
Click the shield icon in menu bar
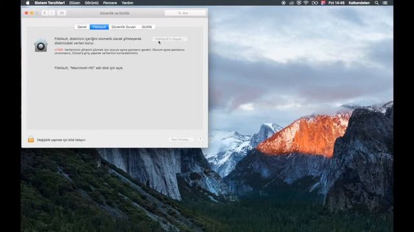[299, 3]
